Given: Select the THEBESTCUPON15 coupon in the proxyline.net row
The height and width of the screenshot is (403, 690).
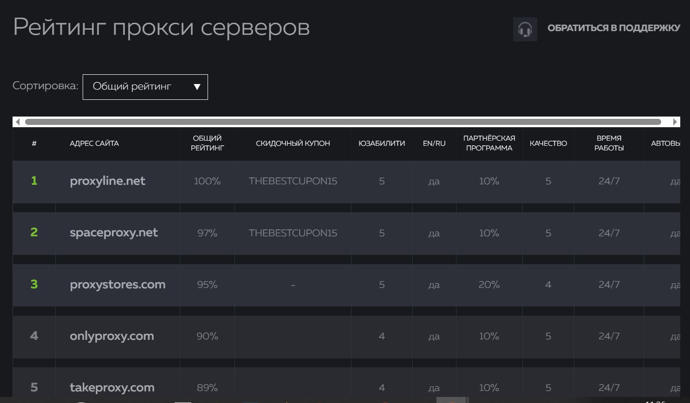Looking at the screenshot, I should 293,181.
